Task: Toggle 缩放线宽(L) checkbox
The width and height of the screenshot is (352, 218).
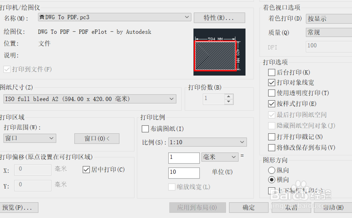Action: pyautogui.click(x=172, y=187)
